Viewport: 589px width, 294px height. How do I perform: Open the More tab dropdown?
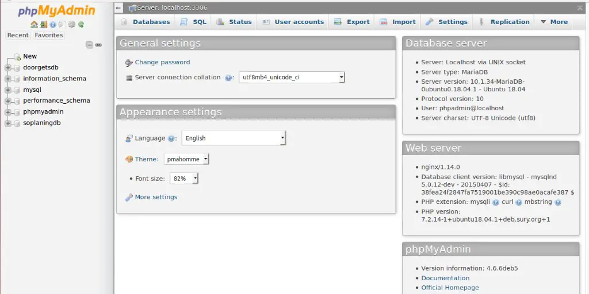554,22
